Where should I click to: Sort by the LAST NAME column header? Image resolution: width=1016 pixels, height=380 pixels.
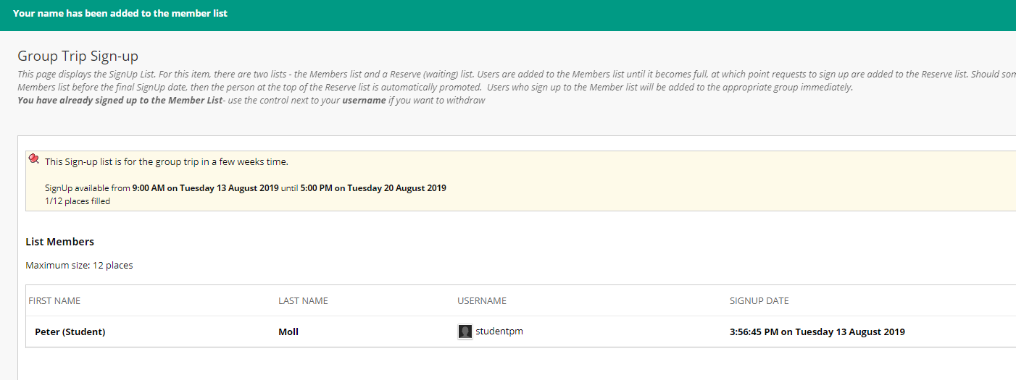click(303, 301)
